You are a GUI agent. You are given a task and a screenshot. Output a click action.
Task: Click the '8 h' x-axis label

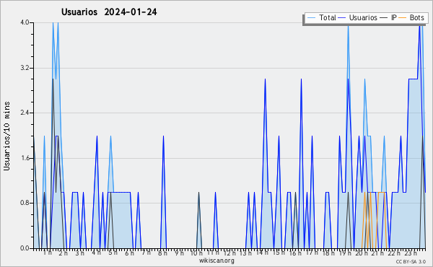(162, 253)
